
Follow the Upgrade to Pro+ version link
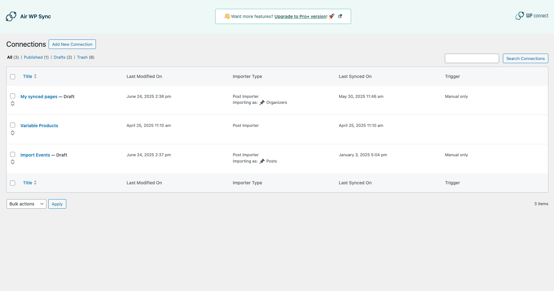pos(301,16)
